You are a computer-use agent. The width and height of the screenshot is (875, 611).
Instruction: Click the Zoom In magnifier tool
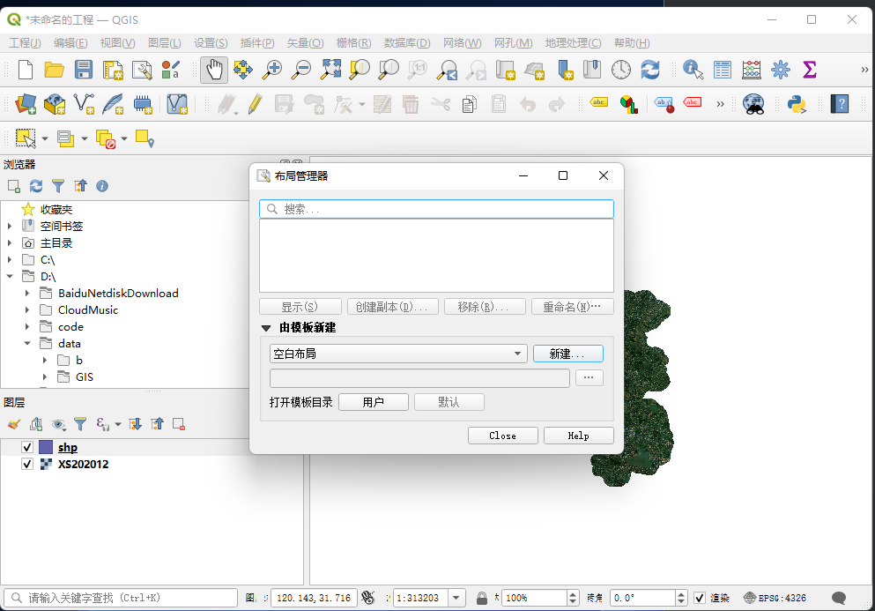click(272, 70)
